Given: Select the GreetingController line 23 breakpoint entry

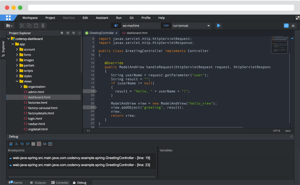Looking at the screenshot, I should pyautogui.click(x=82, y=165).
